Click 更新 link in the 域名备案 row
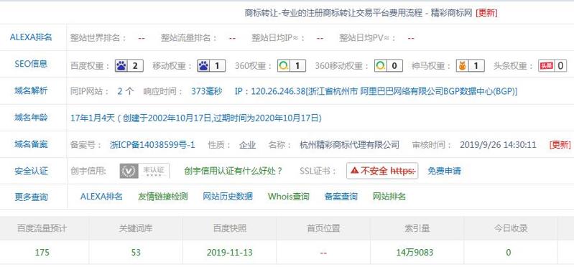 560,145
